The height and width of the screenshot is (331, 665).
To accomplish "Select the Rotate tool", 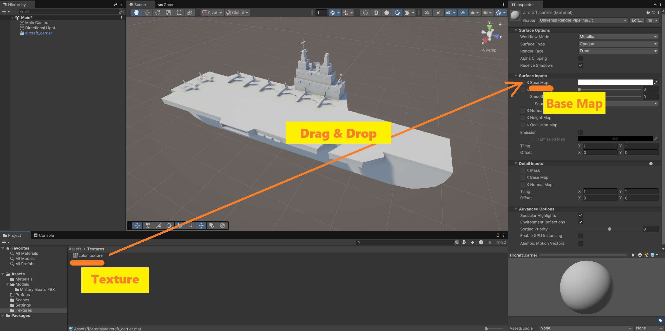I will (x=158, y=12).
